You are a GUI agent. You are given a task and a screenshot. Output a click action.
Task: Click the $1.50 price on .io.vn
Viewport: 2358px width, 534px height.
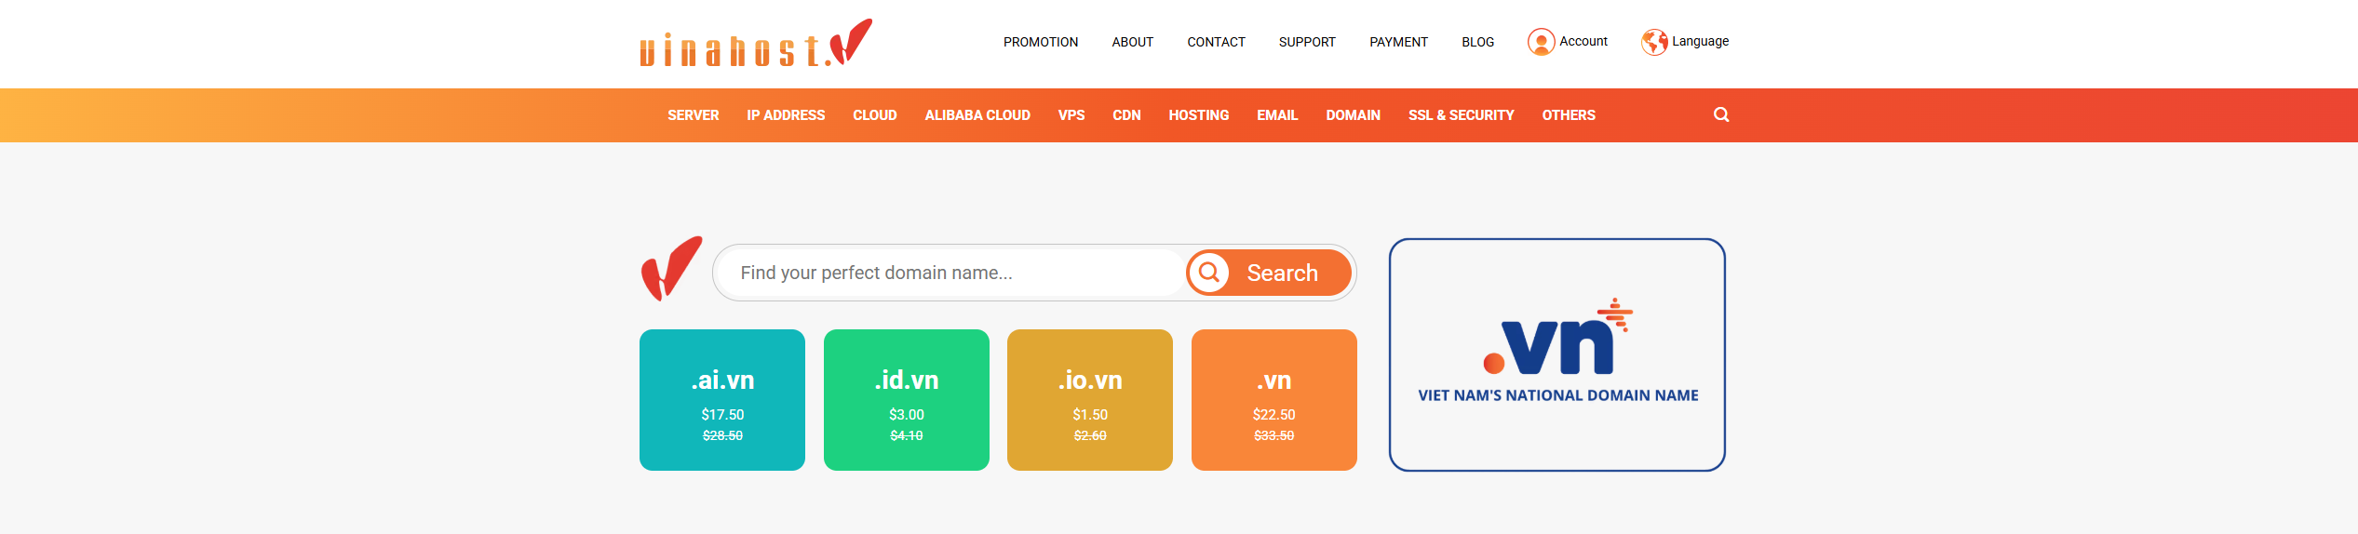click(x=1090, y=415)
